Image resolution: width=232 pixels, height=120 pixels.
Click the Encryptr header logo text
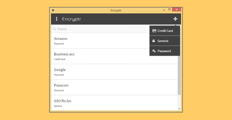tap(72, 19)
